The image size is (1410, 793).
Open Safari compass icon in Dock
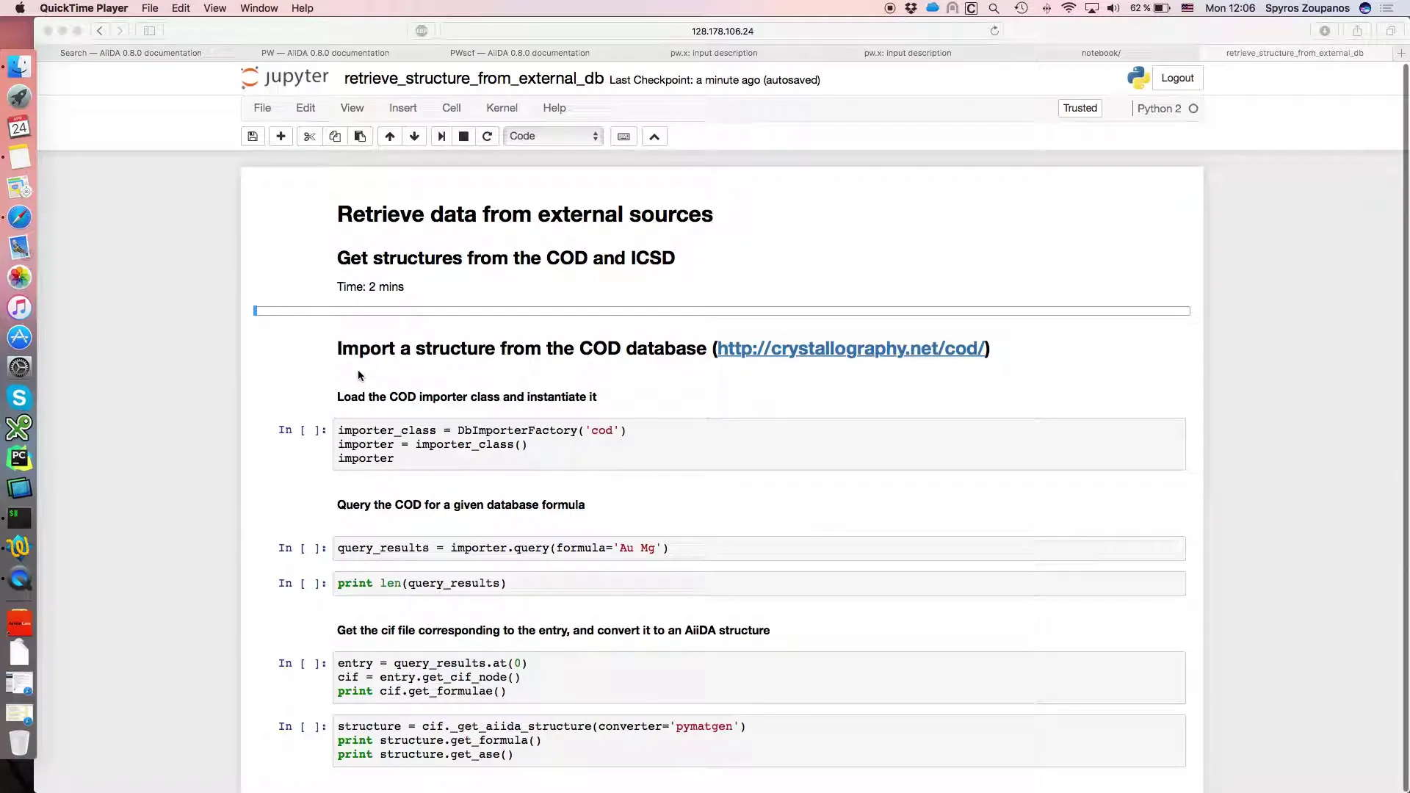(20, 217)
